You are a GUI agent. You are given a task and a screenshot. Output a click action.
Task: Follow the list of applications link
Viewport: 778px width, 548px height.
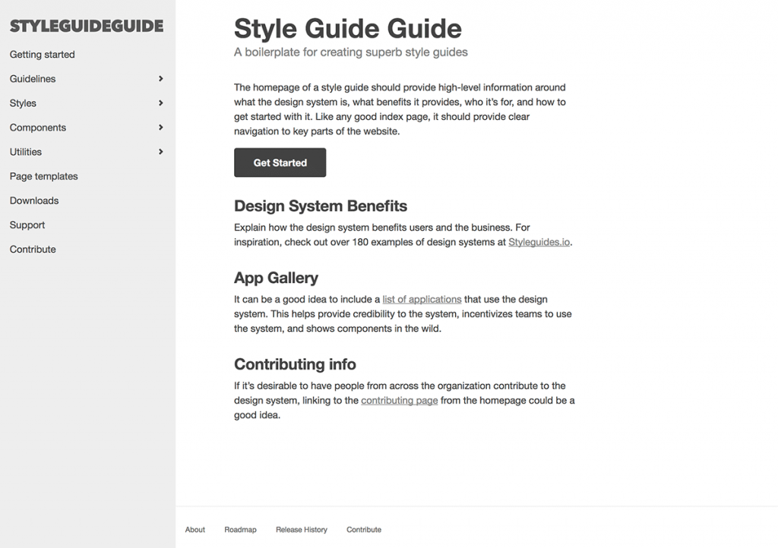click(x=422, y=299)
